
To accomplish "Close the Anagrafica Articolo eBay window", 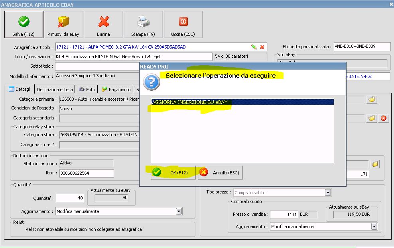I will tap(391, 4).
